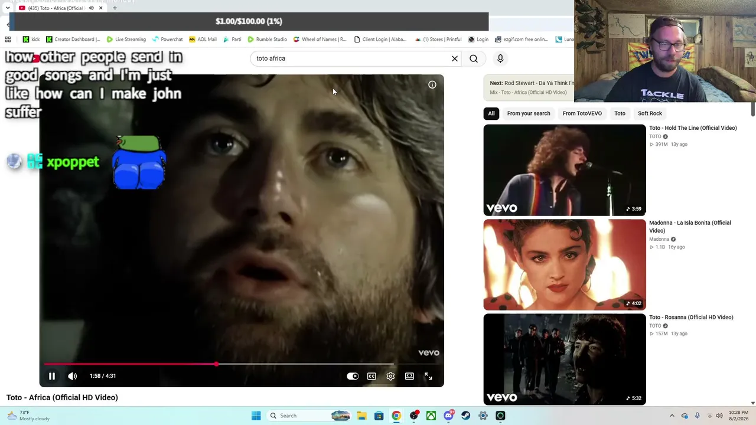Open the 'Login' bookmark
756x425 pixels.
point(478,40)
